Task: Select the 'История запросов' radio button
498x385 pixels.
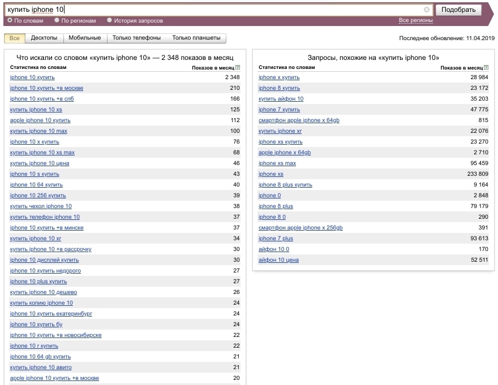Action: (x=110, y=20)
